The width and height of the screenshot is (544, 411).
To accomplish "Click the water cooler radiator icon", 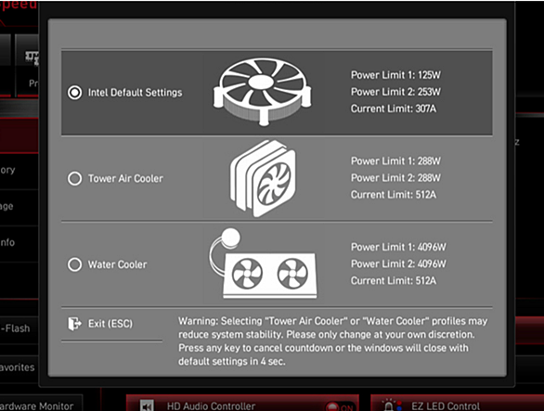I will [x=263, y=263].
